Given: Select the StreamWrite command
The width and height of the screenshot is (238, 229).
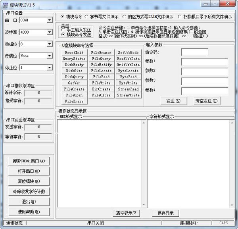Looking at the screenshot, I should (129, 95).
